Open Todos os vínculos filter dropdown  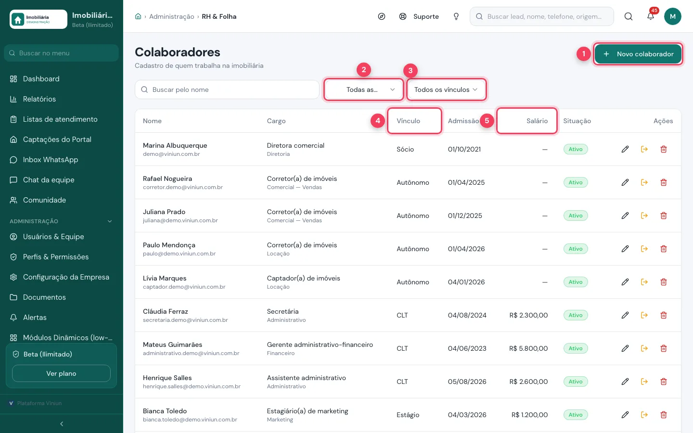(446, 89)
